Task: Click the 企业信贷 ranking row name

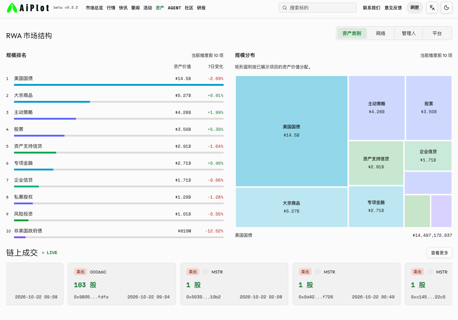Action: [x=23, y=180]
